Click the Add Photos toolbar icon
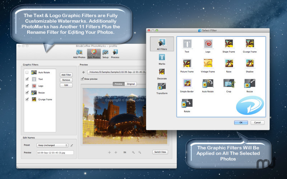Viewport: 287px width, 179px height. (x=79, y=53)
